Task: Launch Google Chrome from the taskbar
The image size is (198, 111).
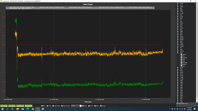Action: click(33, 109)
